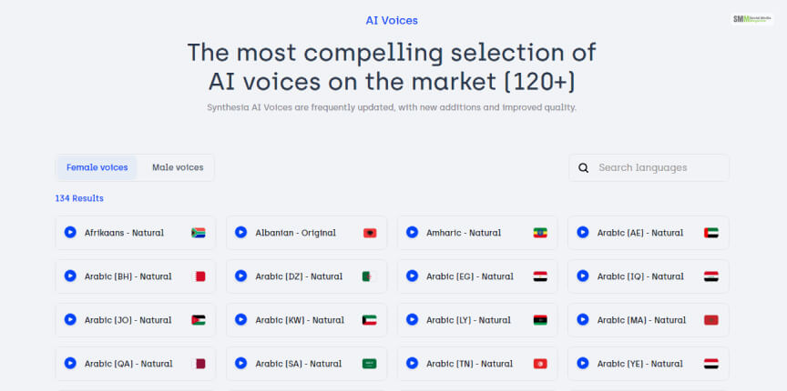Switch to Female voices tab
The image size is (787, 391).
coord(97,167)
